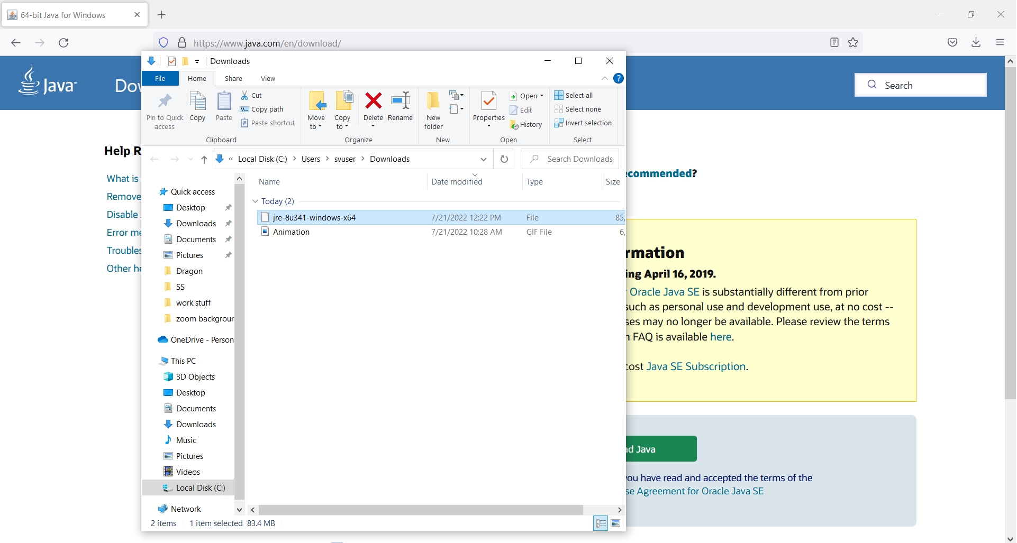Open file Properties
This screenshot has height=543, width=1017.
(x=488, y=110)
